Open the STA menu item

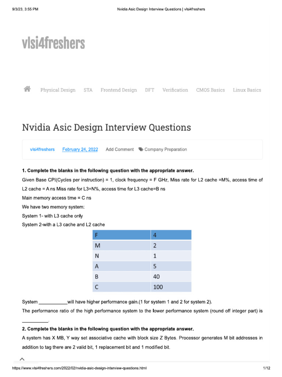tap(88, 90)
